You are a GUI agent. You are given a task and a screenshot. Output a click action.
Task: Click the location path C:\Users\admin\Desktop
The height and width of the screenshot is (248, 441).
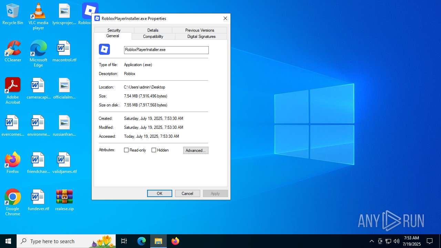pos(145,87)
